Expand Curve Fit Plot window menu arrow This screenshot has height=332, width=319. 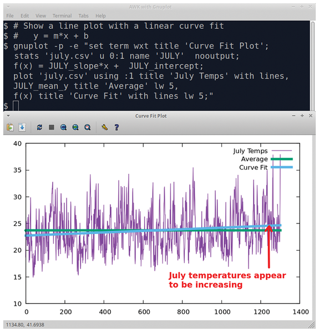click(x=8, y=116)
